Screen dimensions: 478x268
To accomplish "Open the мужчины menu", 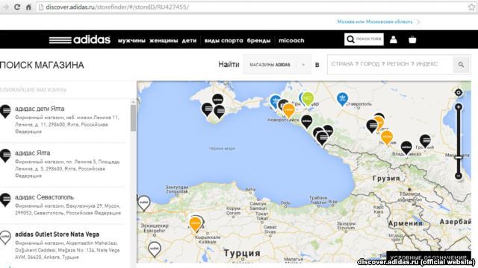I will [x=131, y=40].
